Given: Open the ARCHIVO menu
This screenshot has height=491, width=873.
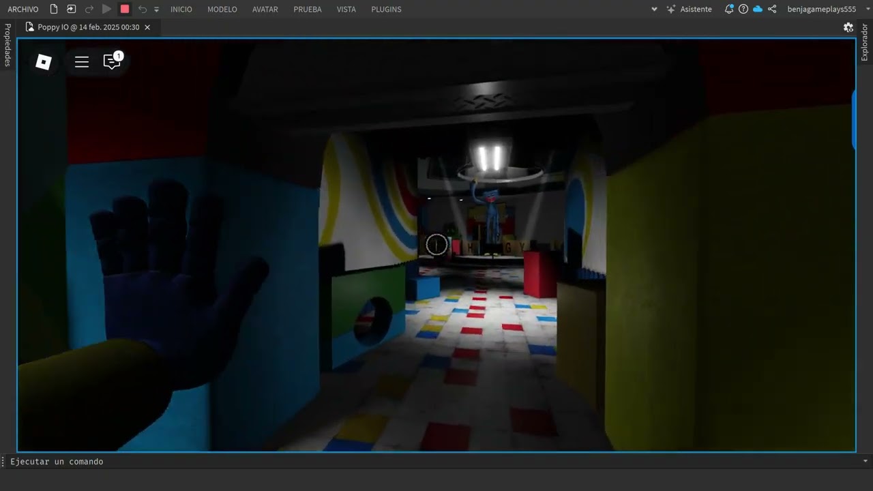Looking at the screenshot, I should pos(23,10).
